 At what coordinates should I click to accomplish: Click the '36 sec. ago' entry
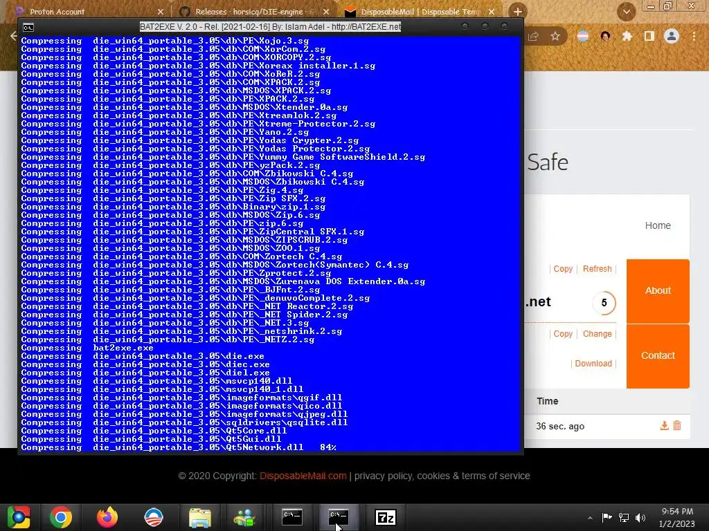(560, 426)
